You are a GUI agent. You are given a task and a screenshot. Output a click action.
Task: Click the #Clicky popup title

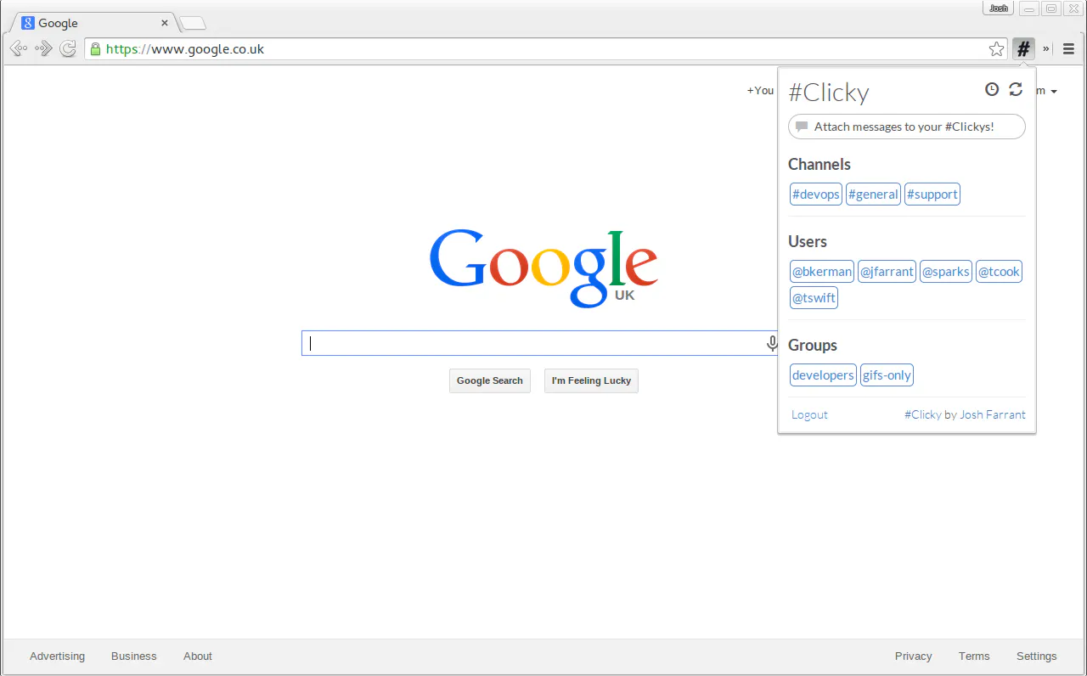[829, 92]
